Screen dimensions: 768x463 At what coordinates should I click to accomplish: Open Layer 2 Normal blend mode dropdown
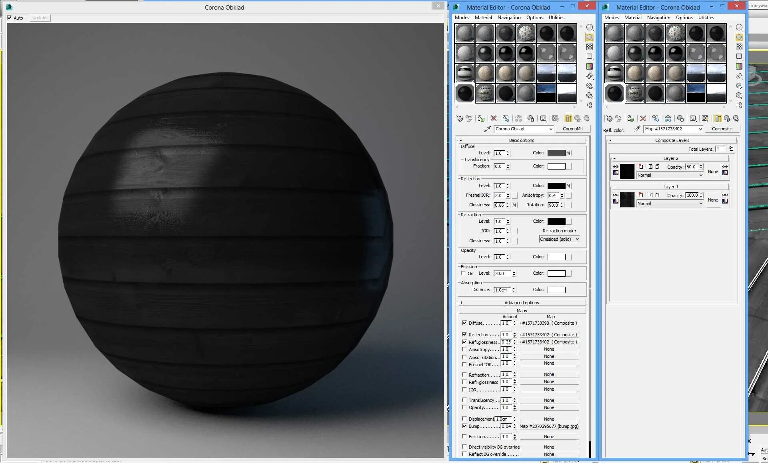pyautogui.click(x=670, y=175)
